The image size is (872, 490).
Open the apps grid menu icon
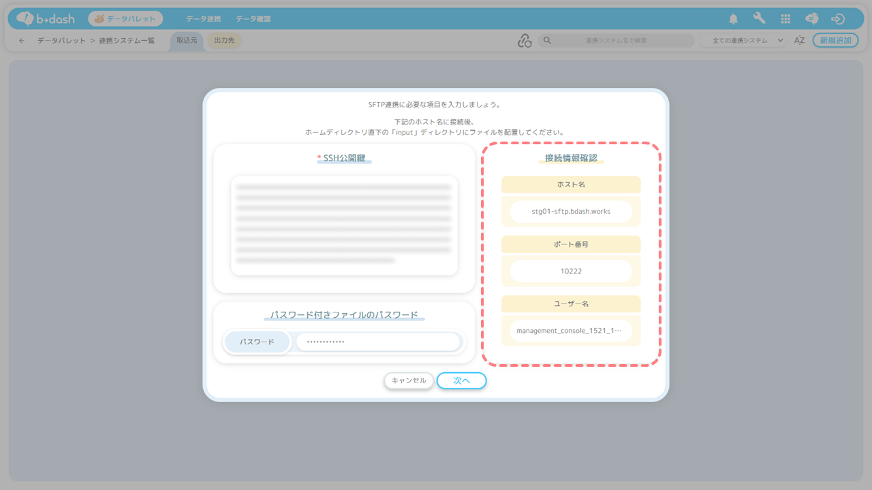point(785,19)
